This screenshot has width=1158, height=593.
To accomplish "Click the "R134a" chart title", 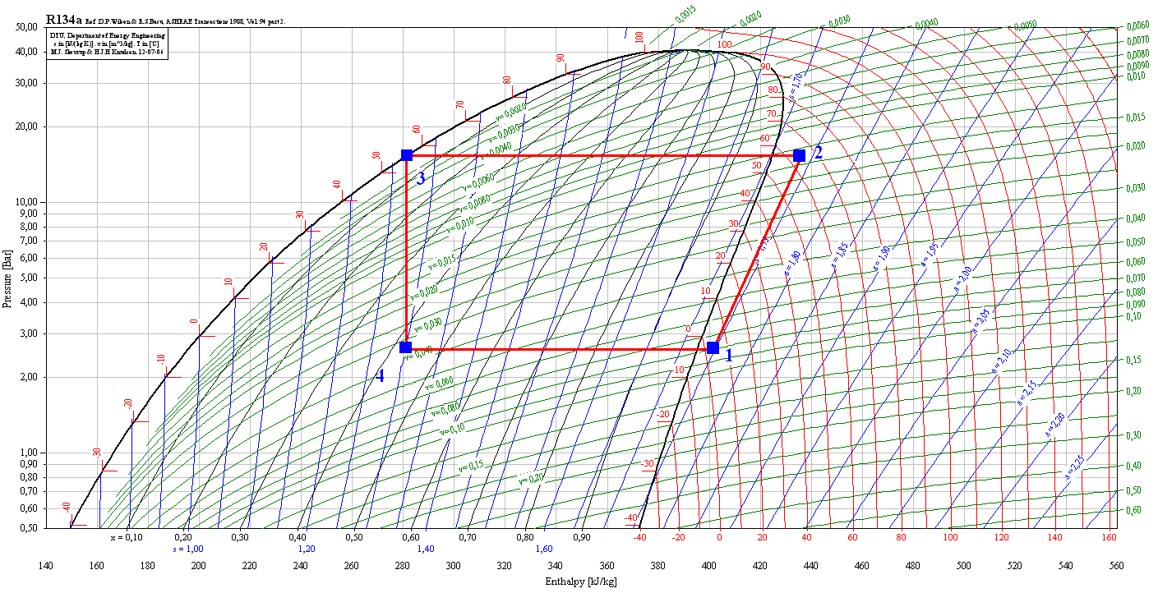I will (x=64, y=19).
